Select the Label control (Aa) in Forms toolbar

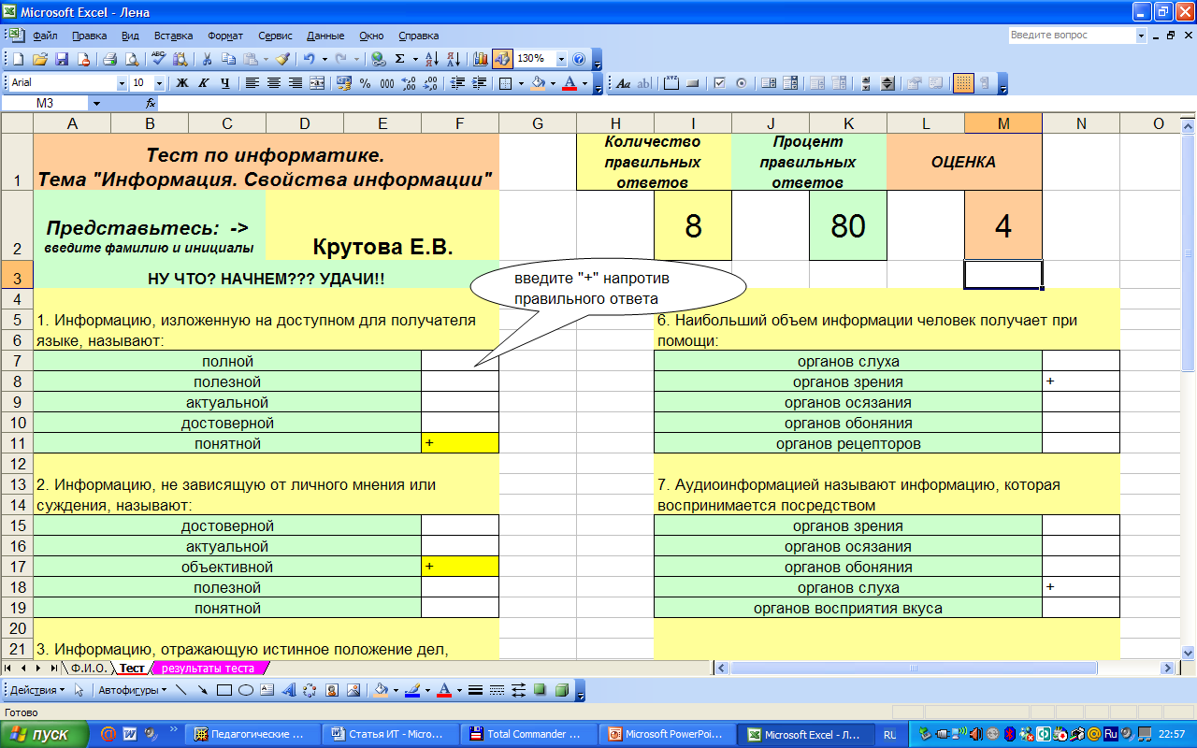[x=624, y=83]
